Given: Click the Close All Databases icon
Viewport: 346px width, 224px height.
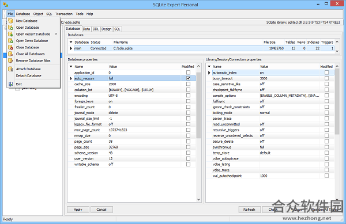Looking at the screenshot, I should click(x=10, y=54).
